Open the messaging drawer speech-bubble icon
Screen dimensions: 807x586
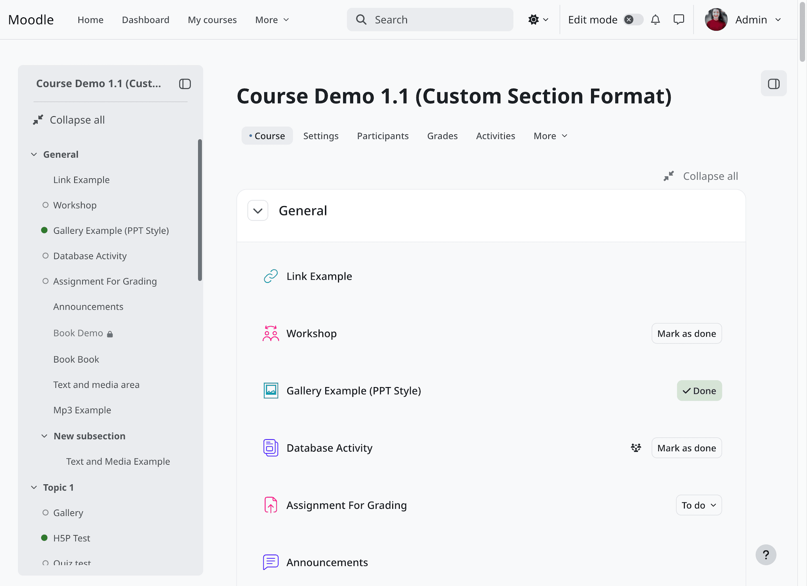(x=679, y=20)
